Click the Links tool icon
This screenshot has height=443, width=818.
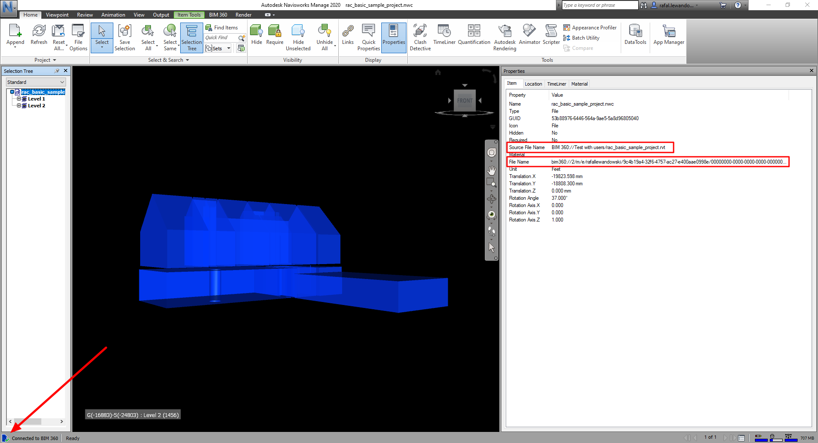point(348,35)
